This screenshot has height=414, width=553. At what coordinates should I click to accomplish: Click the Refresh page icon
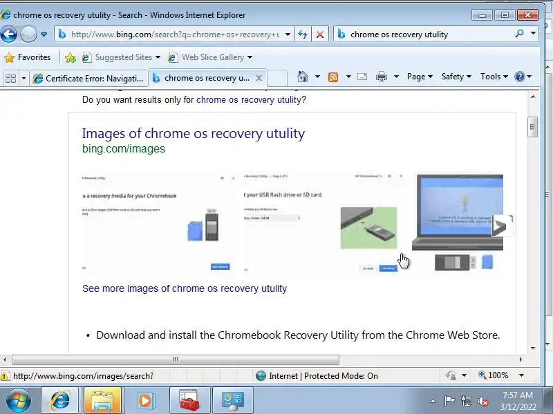coord(303,34)
